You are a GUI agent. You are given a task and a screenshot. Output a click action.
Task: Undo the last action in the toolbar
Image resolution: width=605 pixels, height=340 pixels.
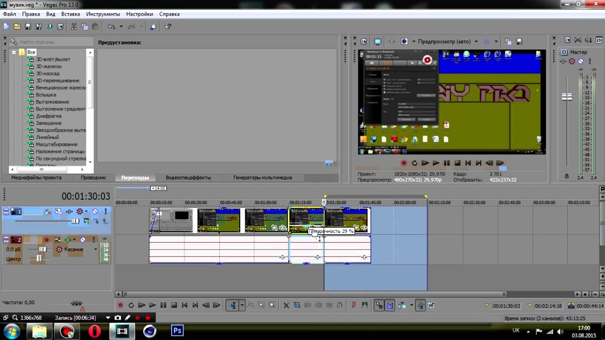click(x=112, y=27)
